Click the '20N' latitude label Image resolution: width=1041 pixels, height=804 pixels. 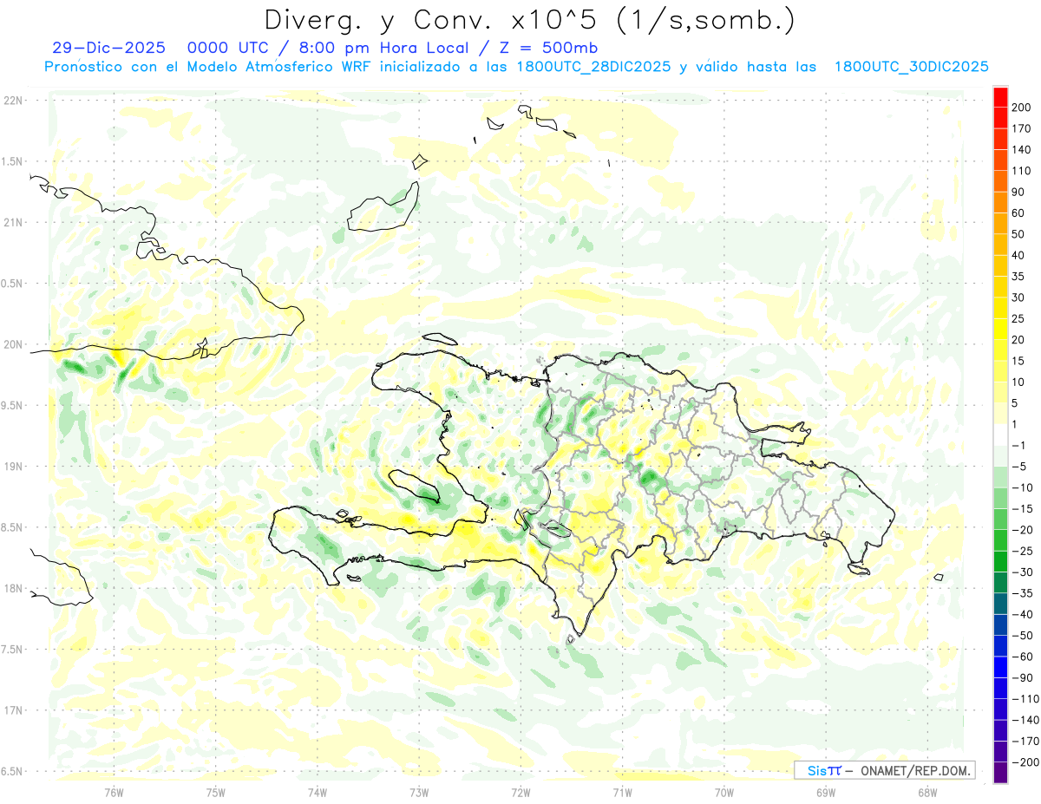tap(12, 344)
